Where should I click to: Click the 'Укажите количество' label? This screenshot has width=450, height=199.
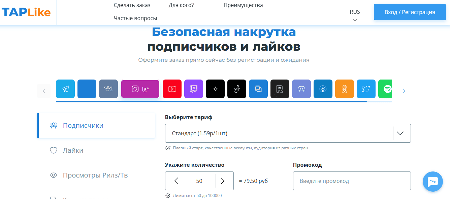(195, 165)
